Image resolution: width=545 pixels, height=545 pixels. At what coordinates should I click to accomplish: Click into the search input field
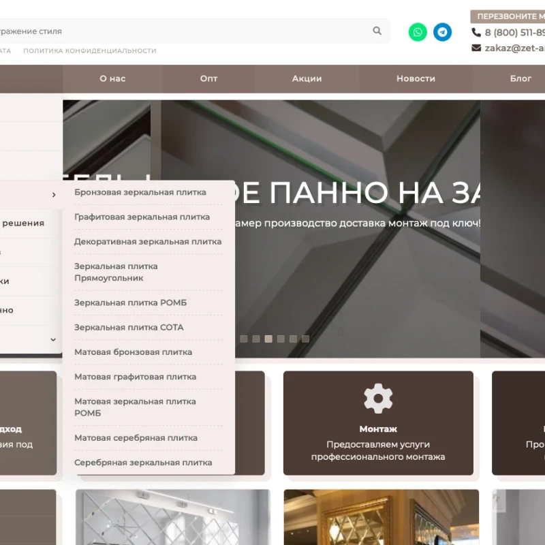point(184,31)
